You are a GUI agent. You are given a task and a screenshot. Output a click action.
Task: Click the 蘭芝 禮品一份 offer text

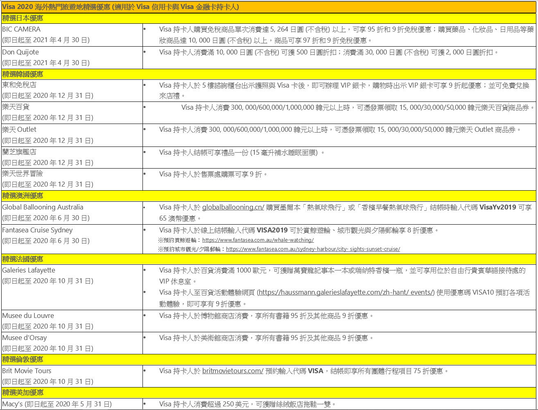[x=242, y=152]
